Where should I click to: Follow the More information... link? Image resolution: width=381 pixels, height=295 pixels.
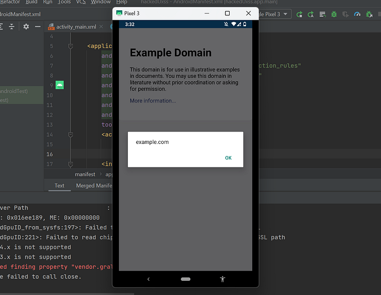(x=152, y=101)
